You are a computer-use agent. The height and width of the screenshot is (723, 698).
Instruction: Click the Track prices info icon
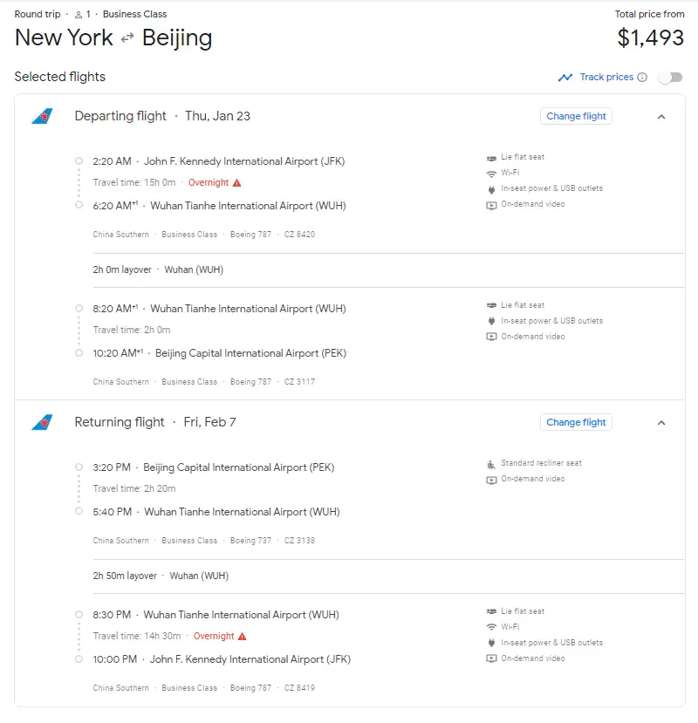pyautogui.click(x=642, y=78)
